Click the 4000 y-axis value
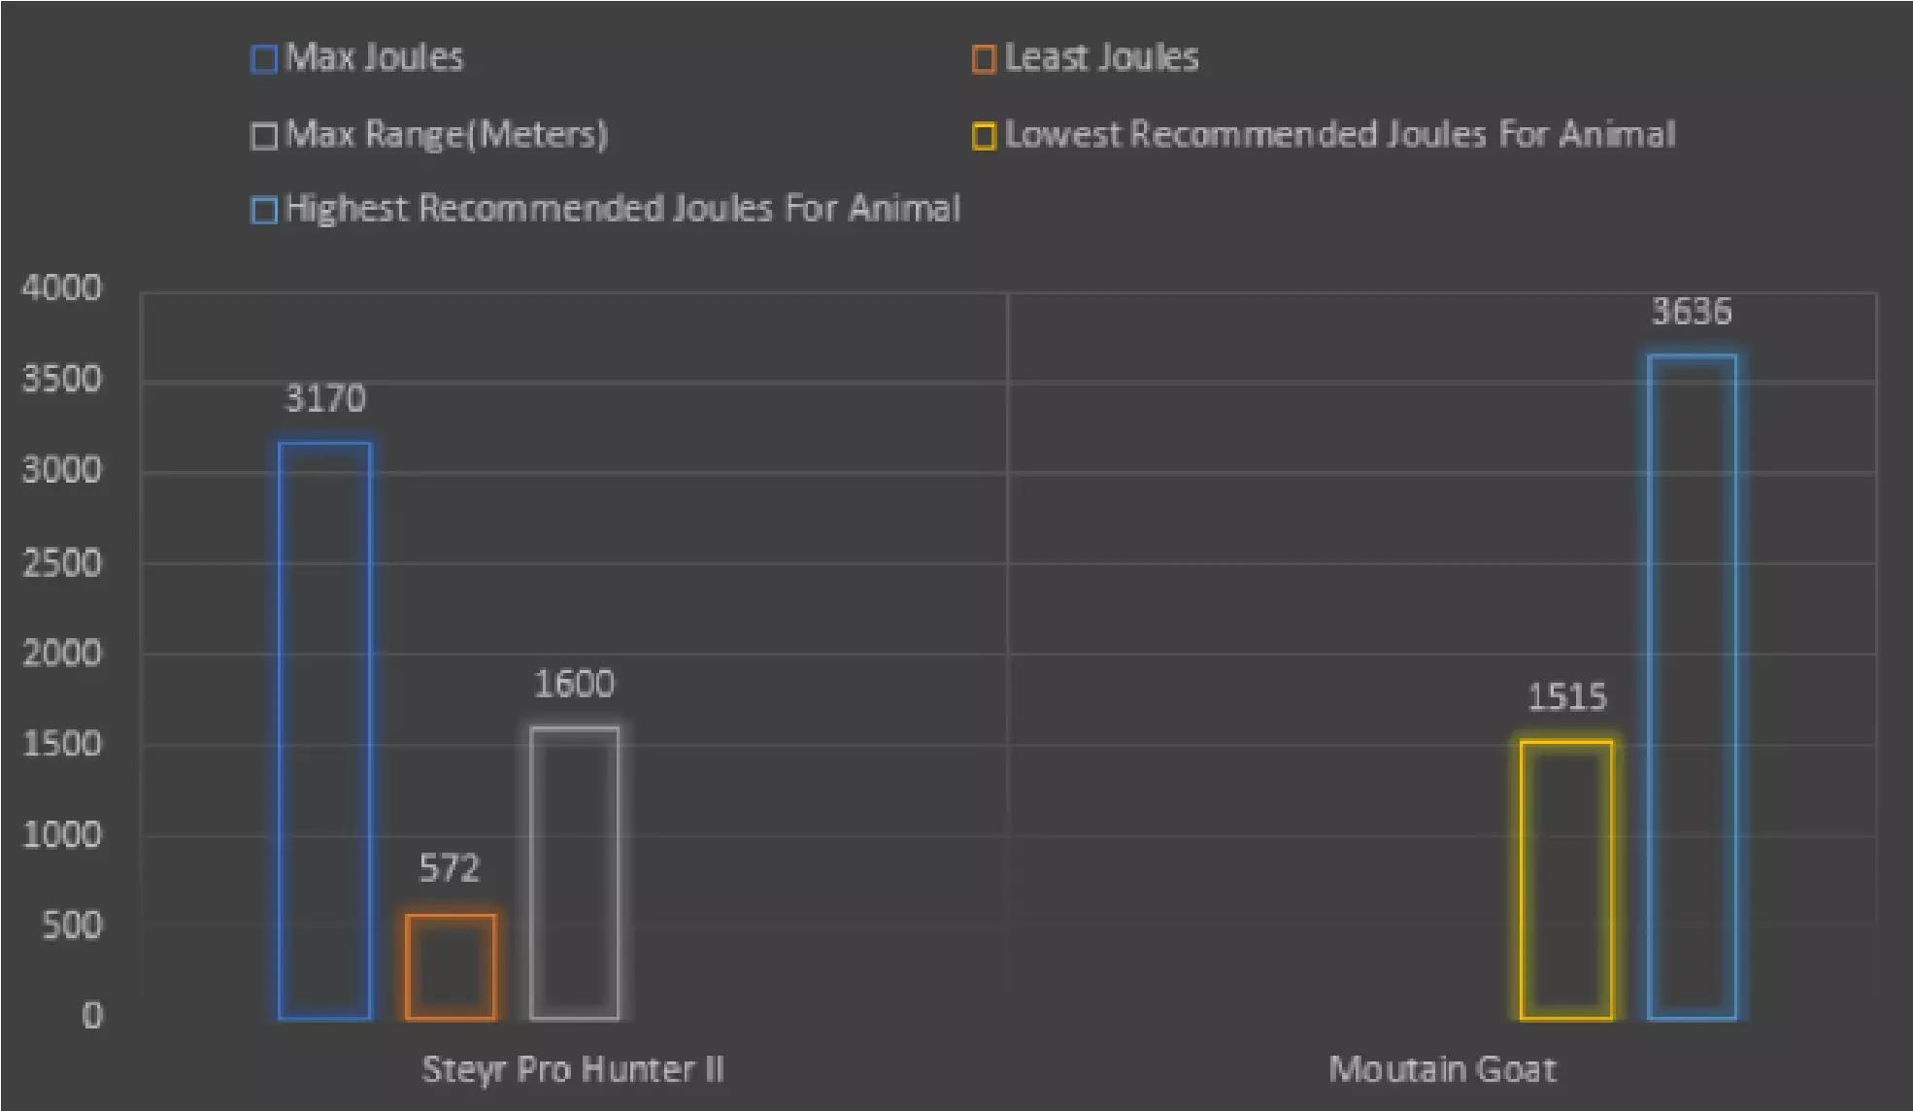The width and height of the screenshot is (1913, 1111). [61, 287]
